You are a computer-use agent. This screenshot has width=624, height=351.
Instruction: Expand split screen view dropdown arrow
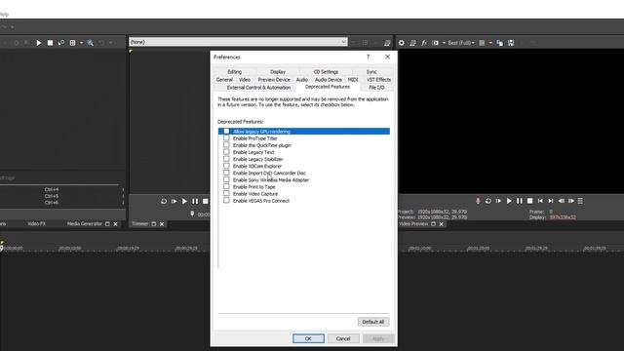click(444, 43)
